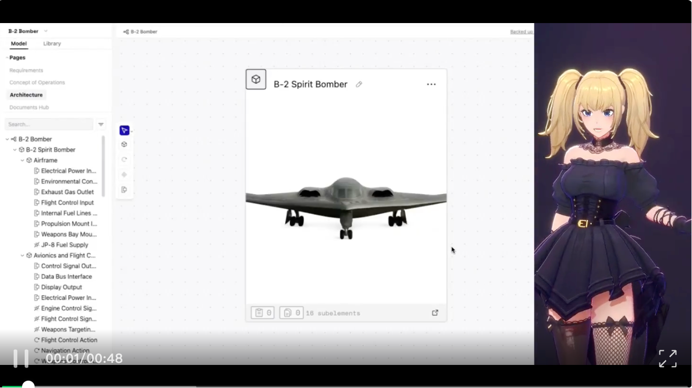Pause the video playback
Image resolution: width=692 pixels, height=388 pixels.
[x=21, y=359]
